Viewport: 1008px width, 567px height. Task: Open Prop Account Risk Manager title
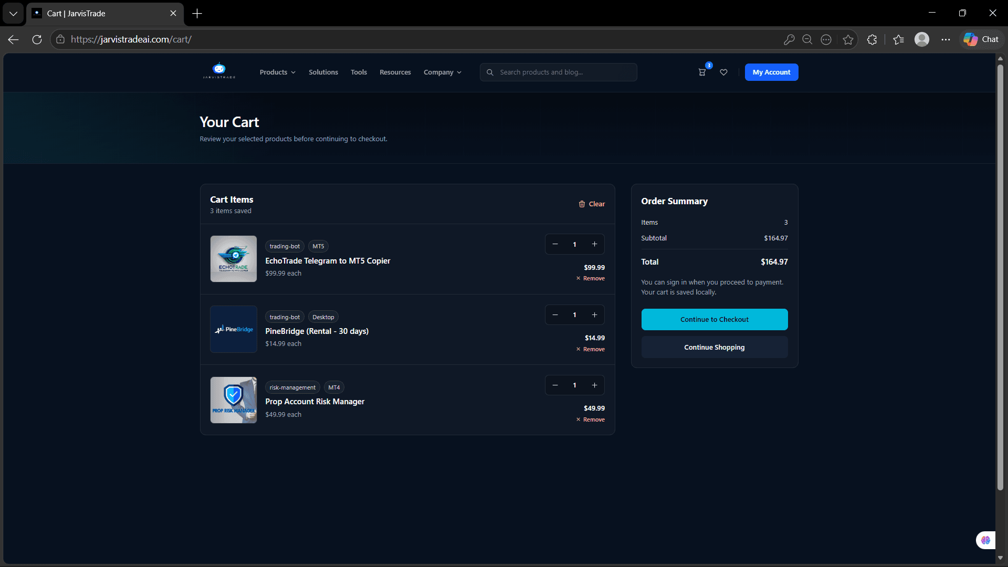[315, 402]
